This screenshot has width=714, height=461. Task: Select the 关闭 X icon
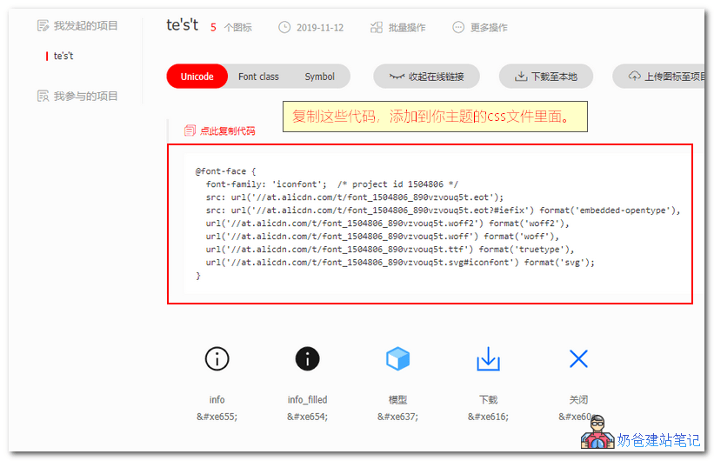578,359
